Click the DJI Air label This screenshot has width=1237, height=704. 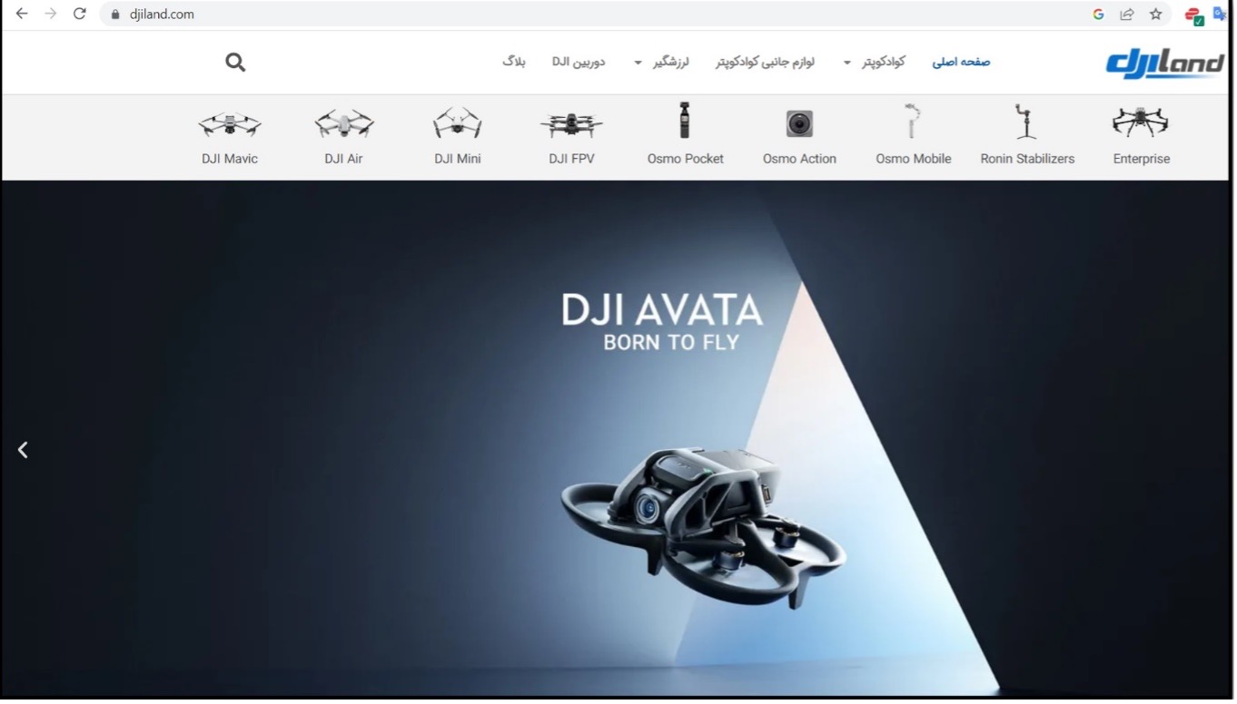pyautogui.click(x=343, y=159)
